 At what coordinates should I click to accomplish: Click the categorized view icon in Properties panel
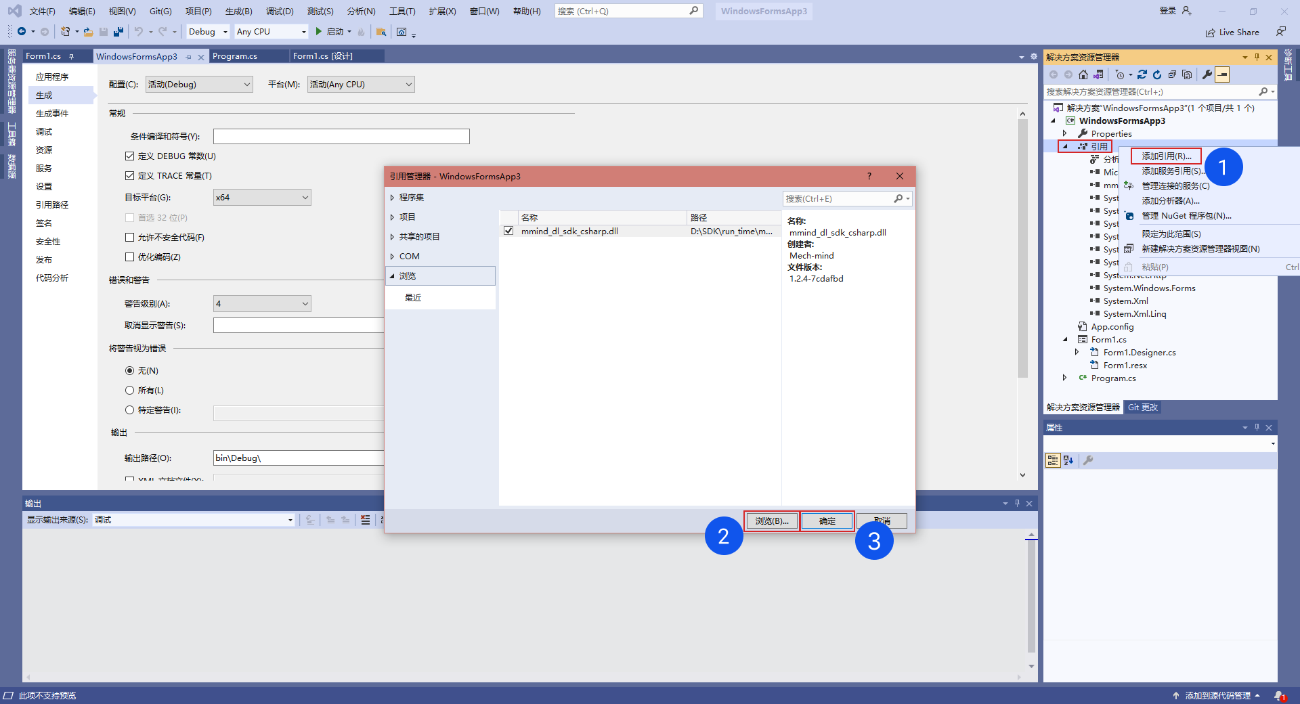[x=1053, y=460]
